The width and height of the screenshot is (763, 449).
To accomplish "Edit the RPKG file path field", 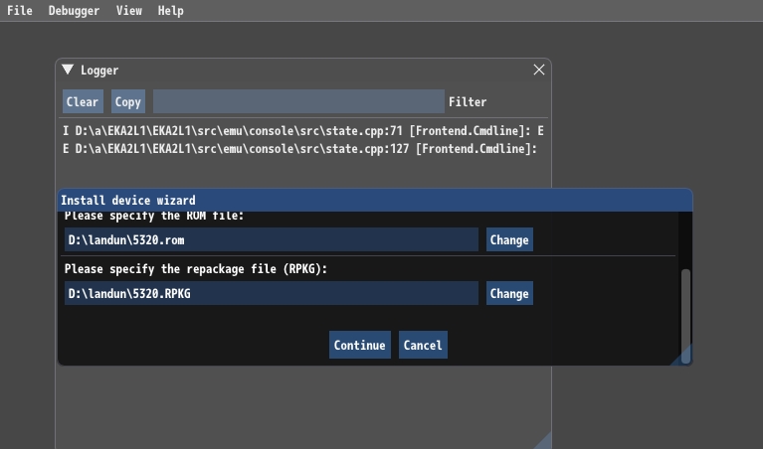I will tap(272, 293).
